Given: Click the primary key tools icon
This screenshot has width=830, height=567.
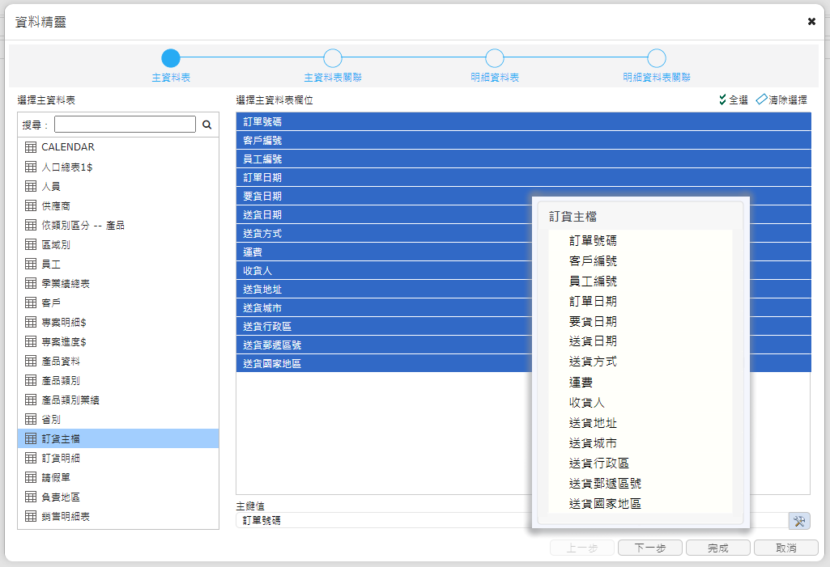Looking at the screenshot, I should (x=799, y=521).
